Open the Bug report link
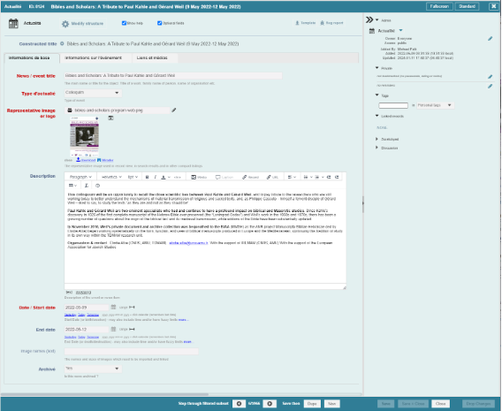This screenshot has width=502, height=411. click(x=331, y=23)
